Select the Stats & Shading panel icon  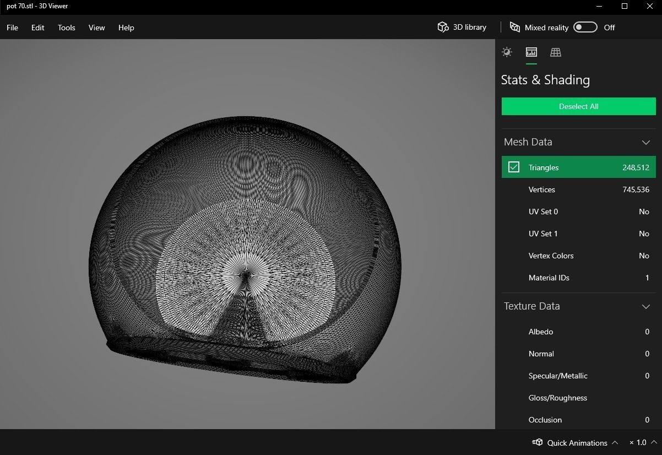tap(531, 52)
